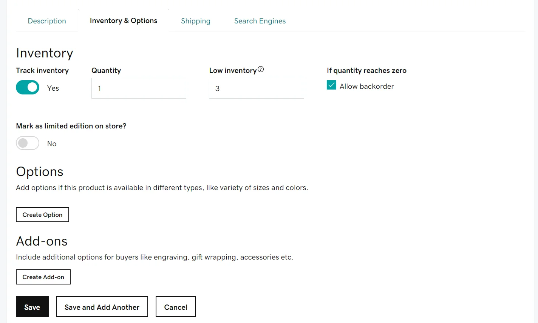Switch to the Description tab
Viewport: 538px width, 323px height.
(x=46, y=21)
